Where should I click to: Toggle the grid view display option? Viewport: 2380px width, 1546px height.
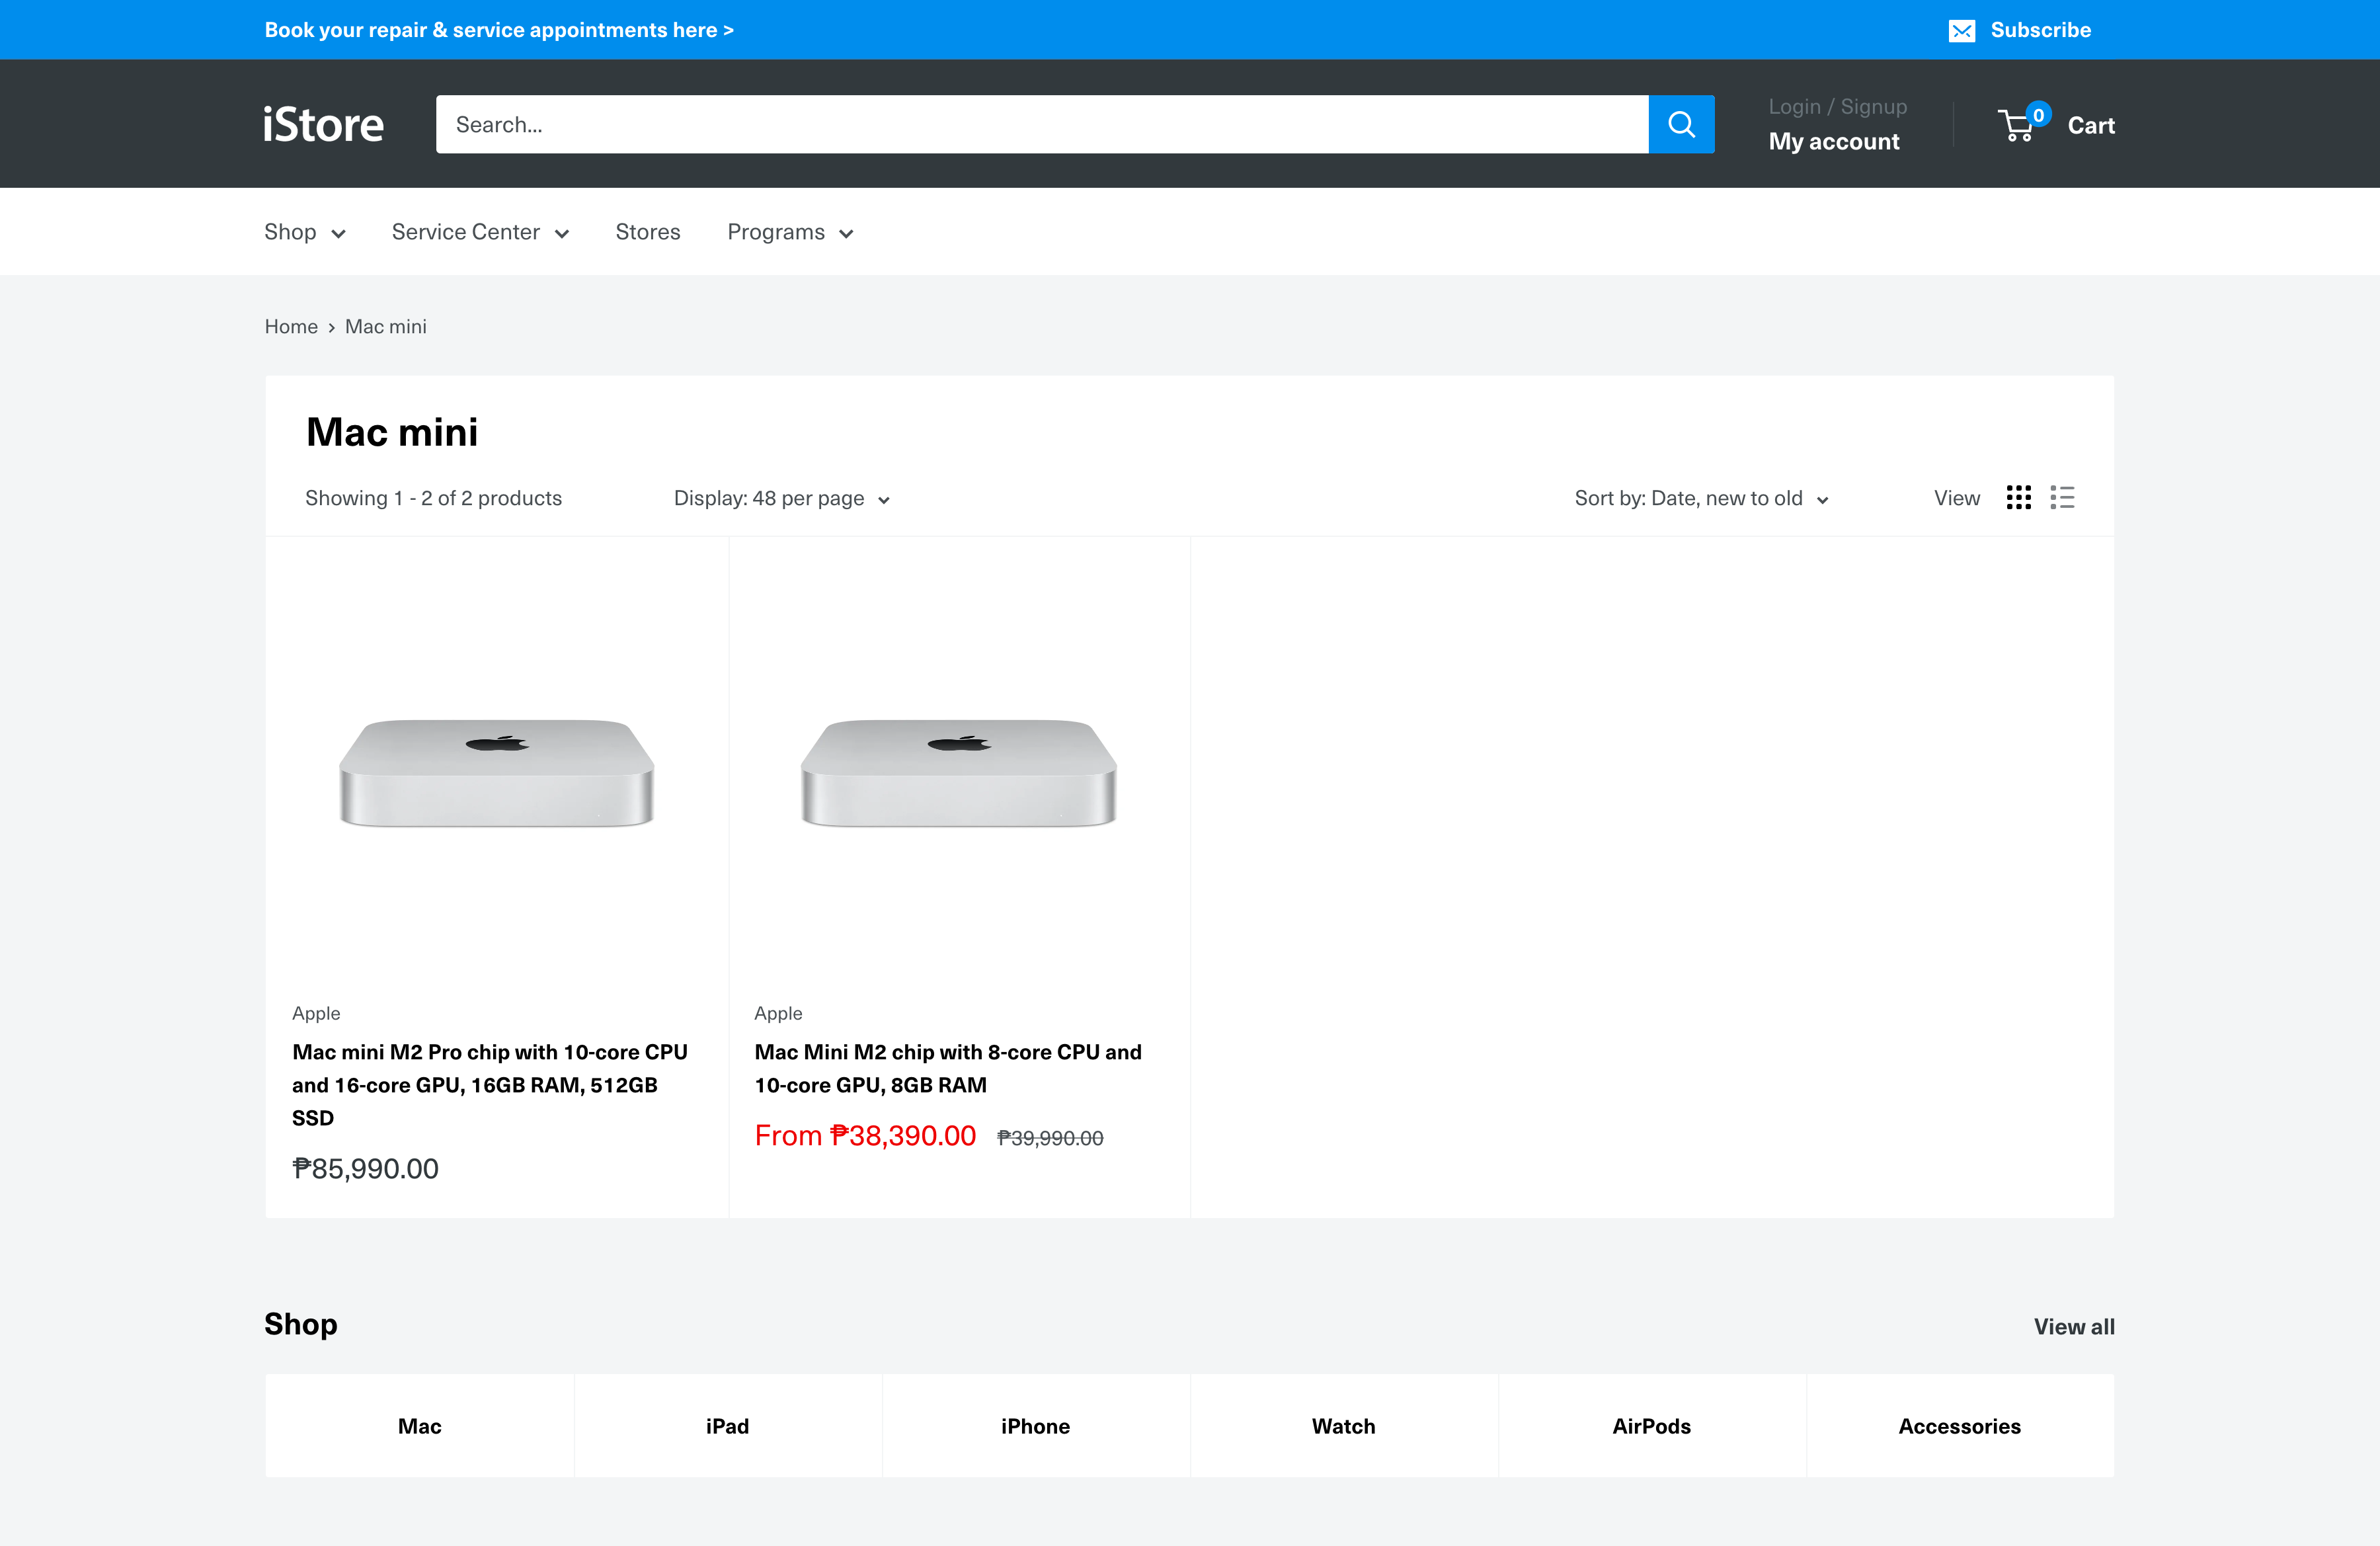2019,497
